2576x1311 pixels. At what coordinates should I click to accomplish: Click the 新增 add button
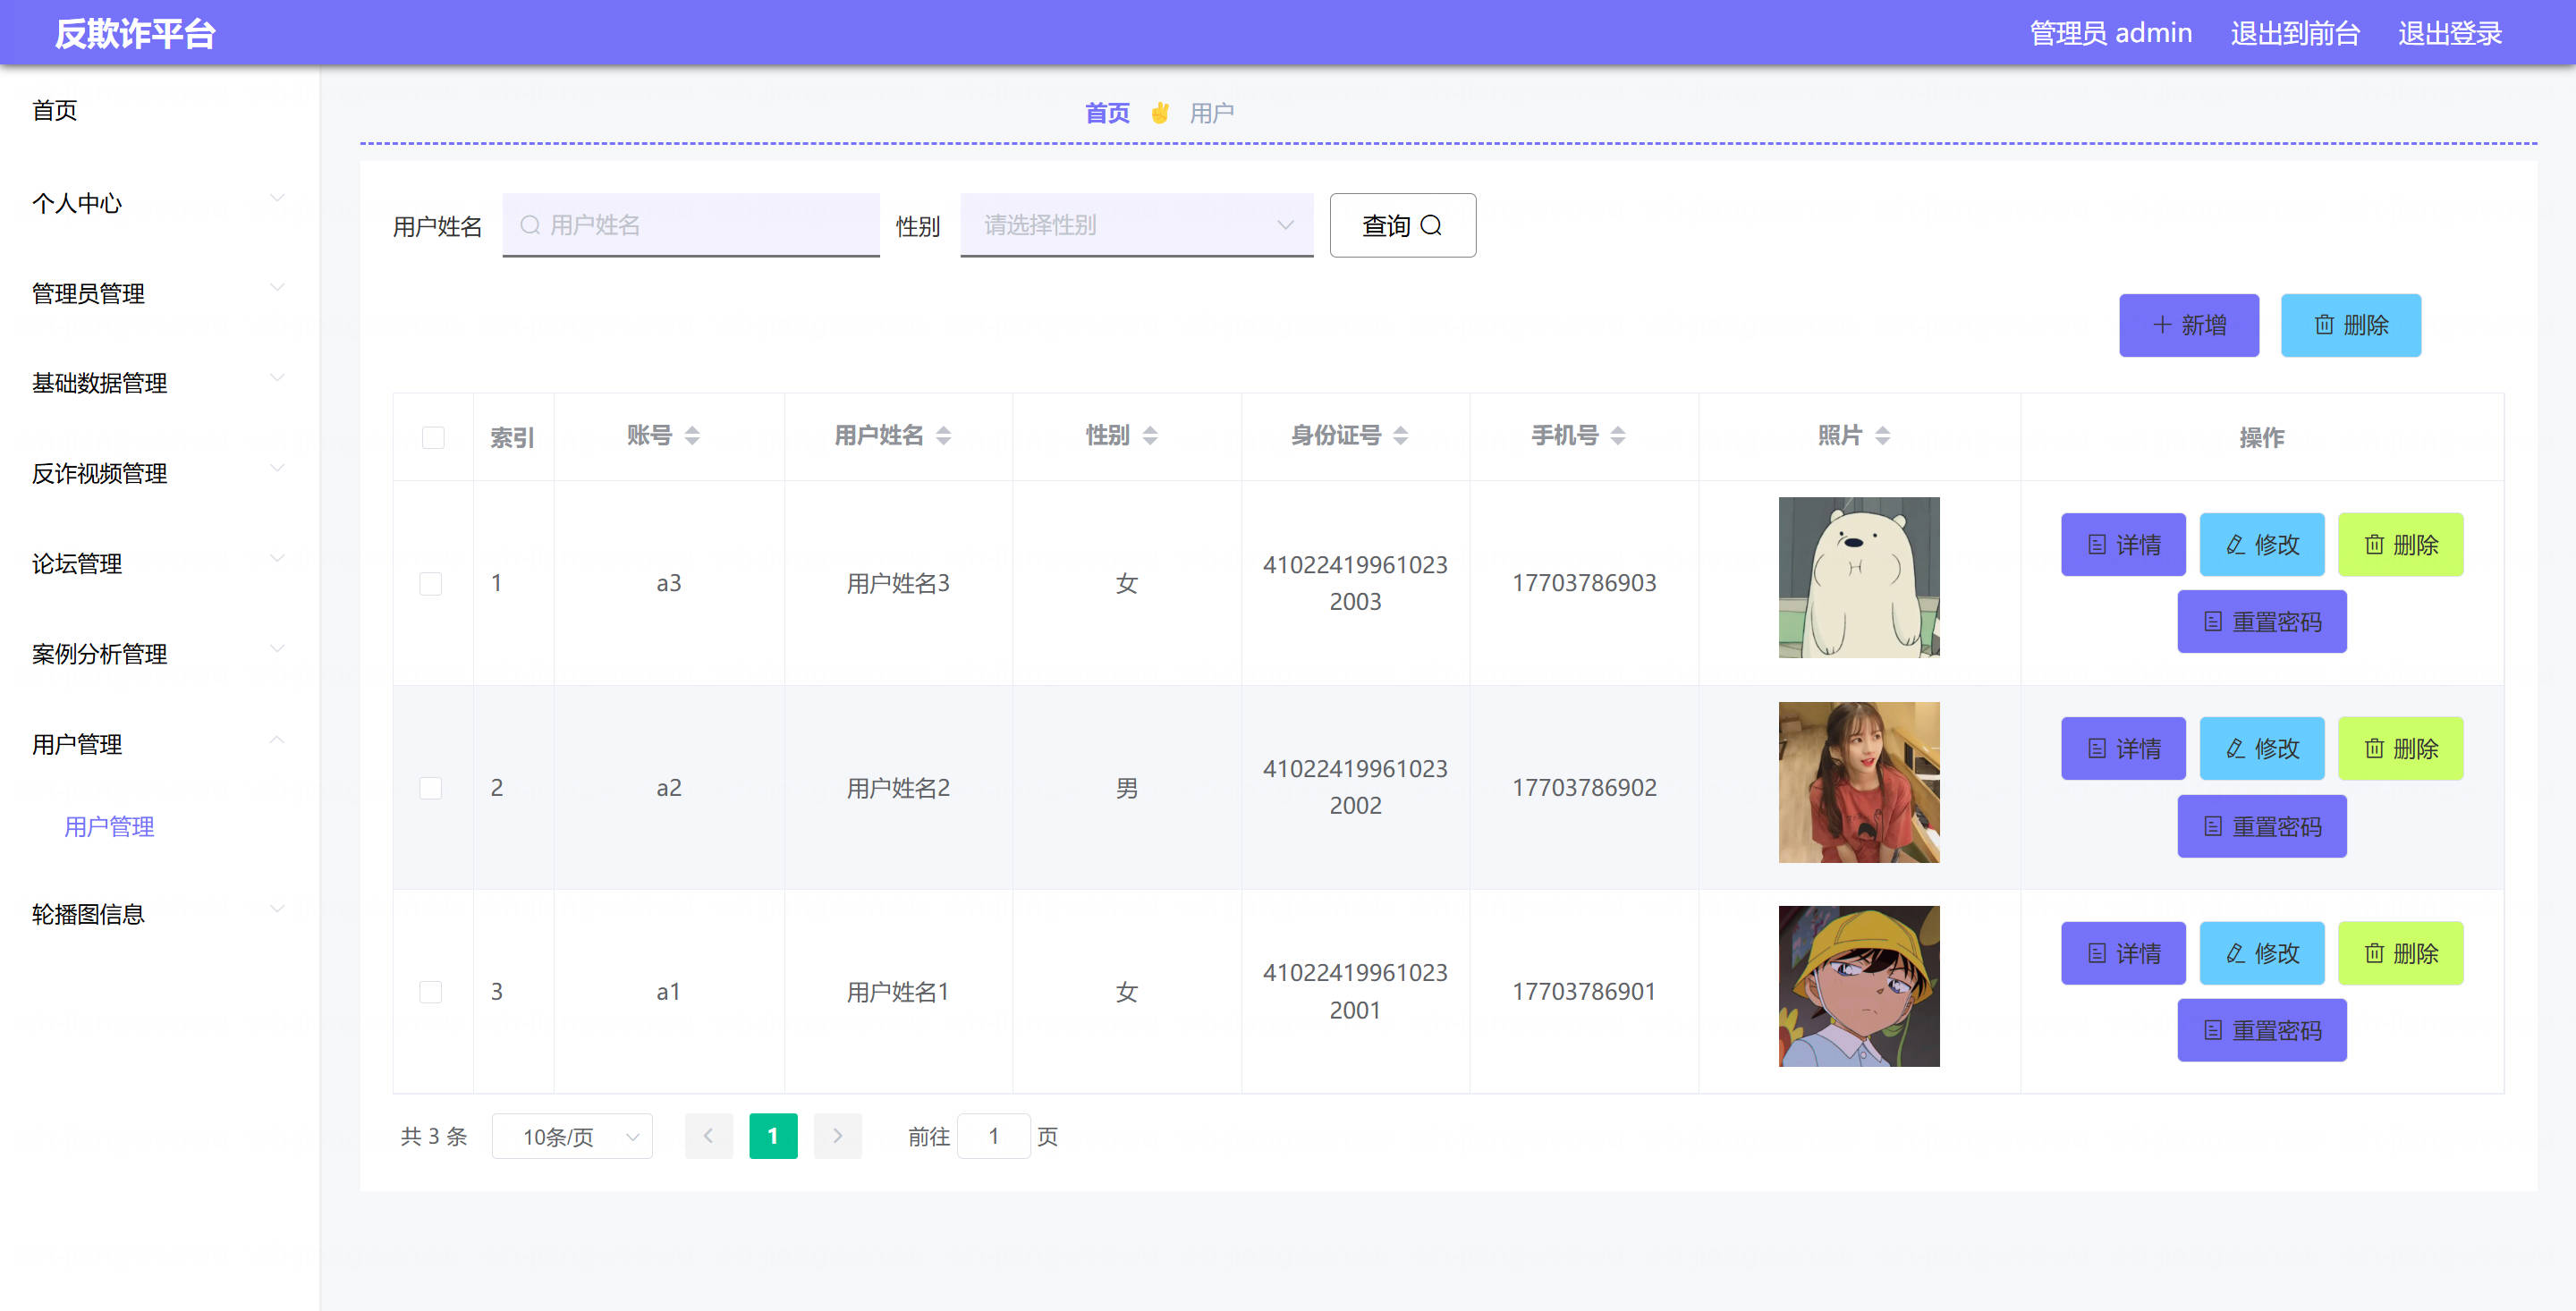(2188, 325)
